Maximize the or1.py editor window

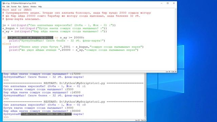click(167, 3)
